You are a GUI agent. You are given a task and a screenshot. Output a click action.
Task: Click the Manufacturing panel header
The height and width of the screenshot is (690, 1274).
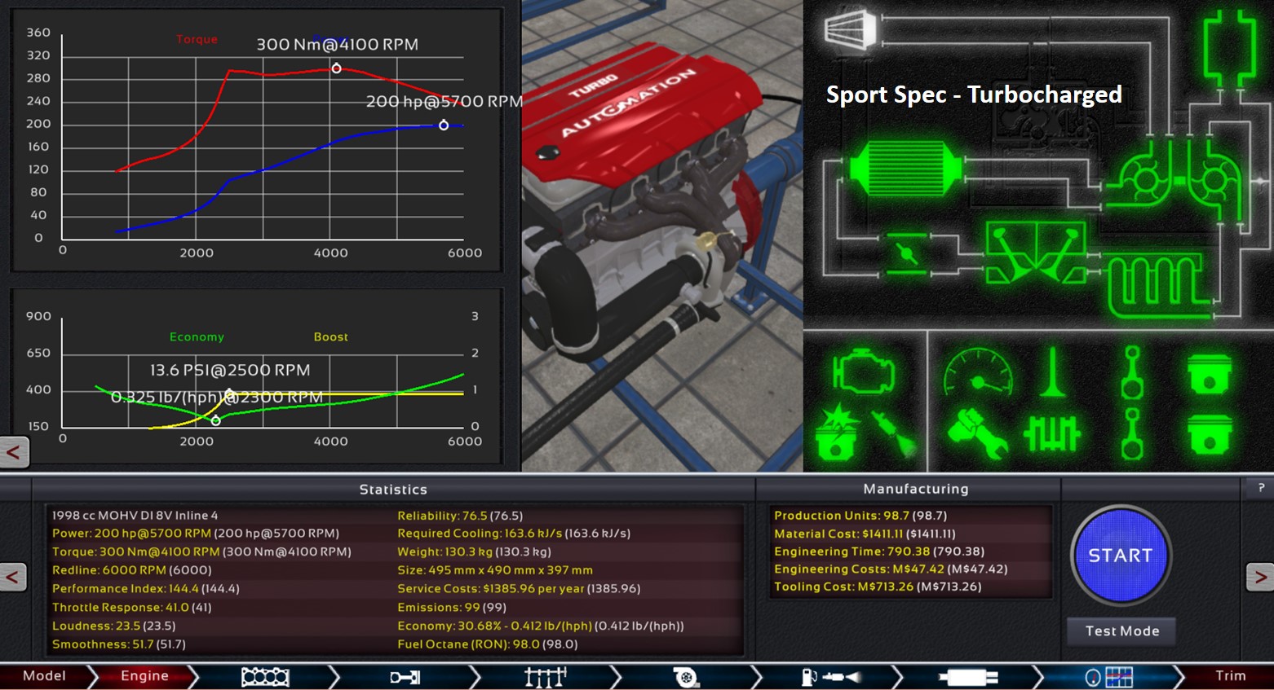point(916,489)
